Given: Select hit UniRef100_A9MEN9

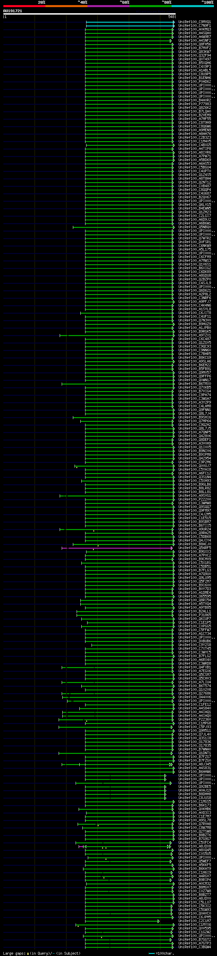Looking at the screenshot, I should [x=195, y=130].
